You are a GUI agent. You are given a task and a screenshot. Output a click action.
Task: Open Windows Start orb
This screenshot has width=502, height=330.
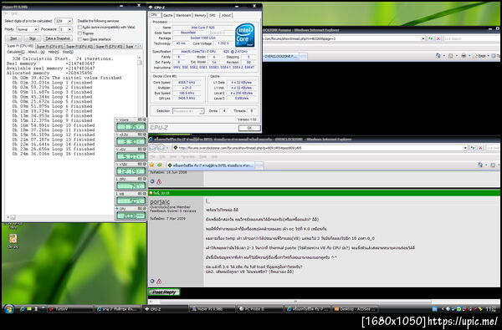pyautogui.click(x=8, y=309)
